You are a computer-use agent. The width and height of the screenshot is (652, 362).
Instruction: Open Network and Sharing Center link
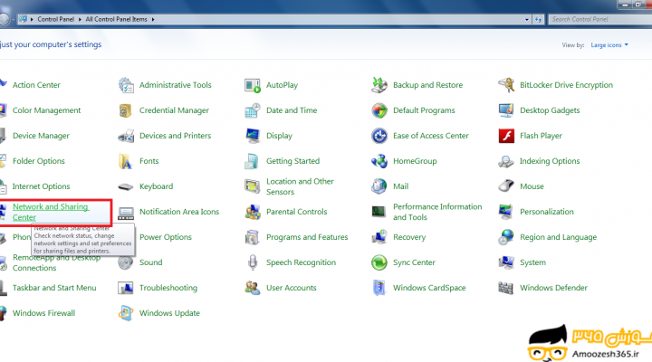51,212
